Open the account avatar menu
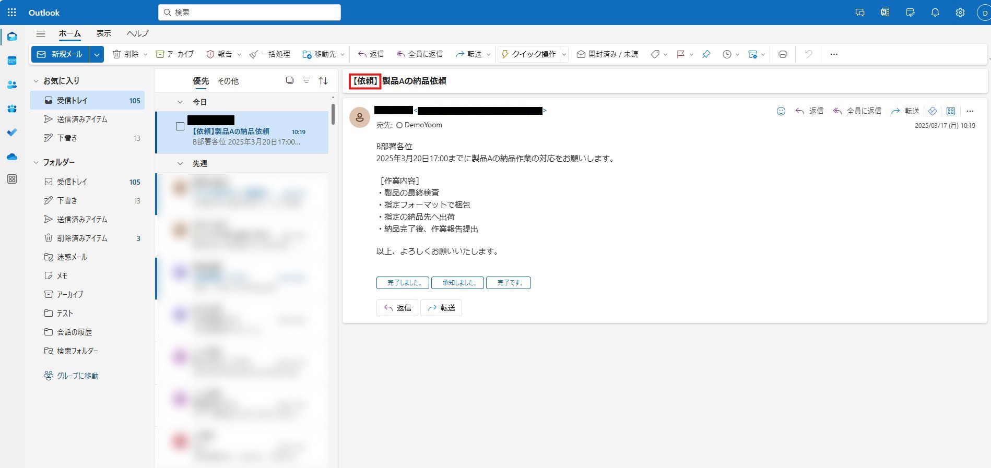991x468 pixels. click(x=984, y=13)
